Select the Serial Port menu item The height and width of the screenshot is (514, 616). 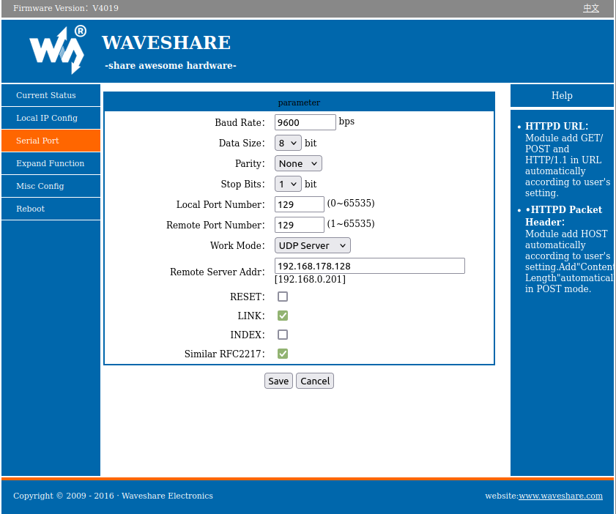tap(37, 141)
